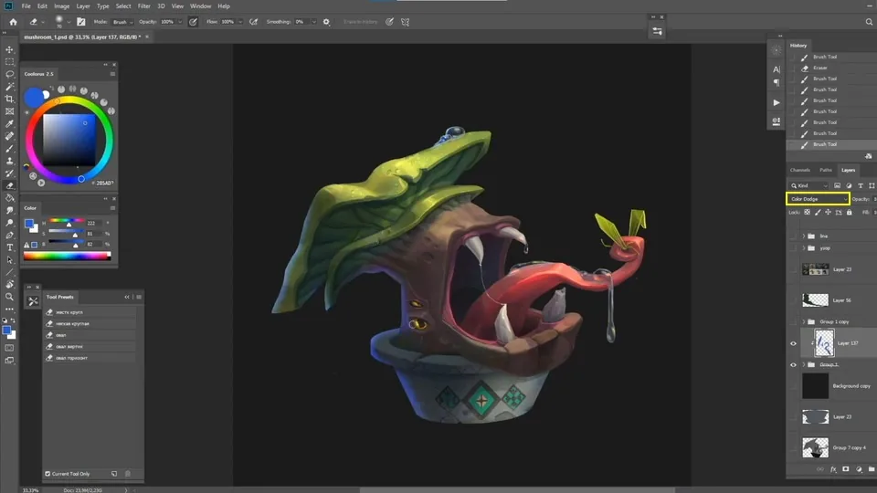Select the Move tool
The image size is (877, 493).
(9, 49)
